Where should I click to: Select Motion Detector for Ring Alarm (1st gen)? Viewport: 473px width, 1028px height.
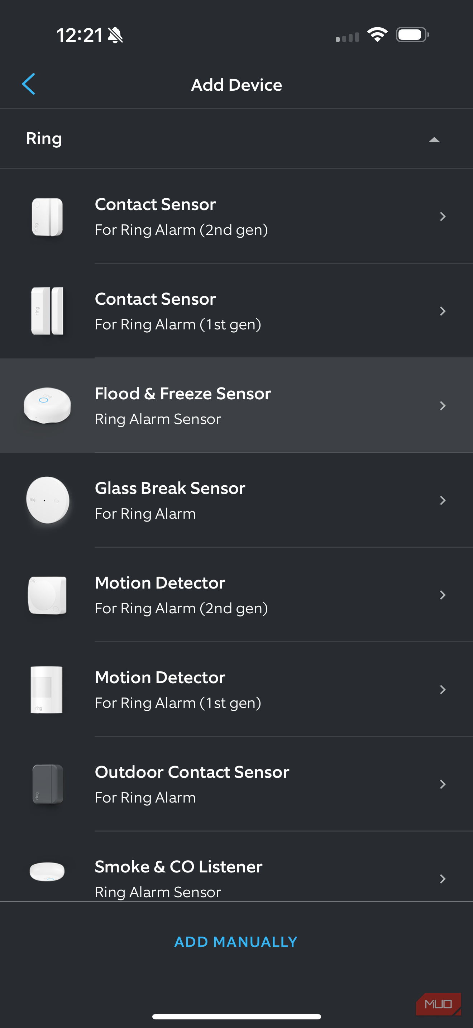[178, 690]
